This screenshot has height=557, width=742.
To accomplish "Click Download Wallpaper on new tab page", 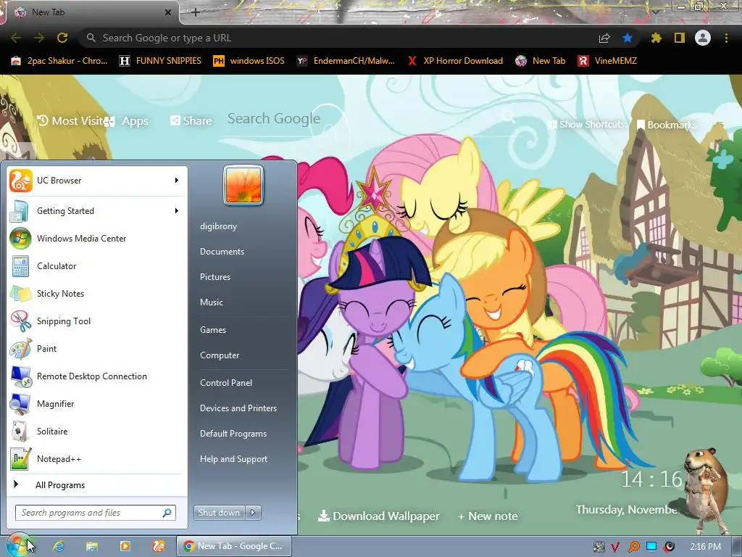I will pyautogui.click(x=378, y=516).
